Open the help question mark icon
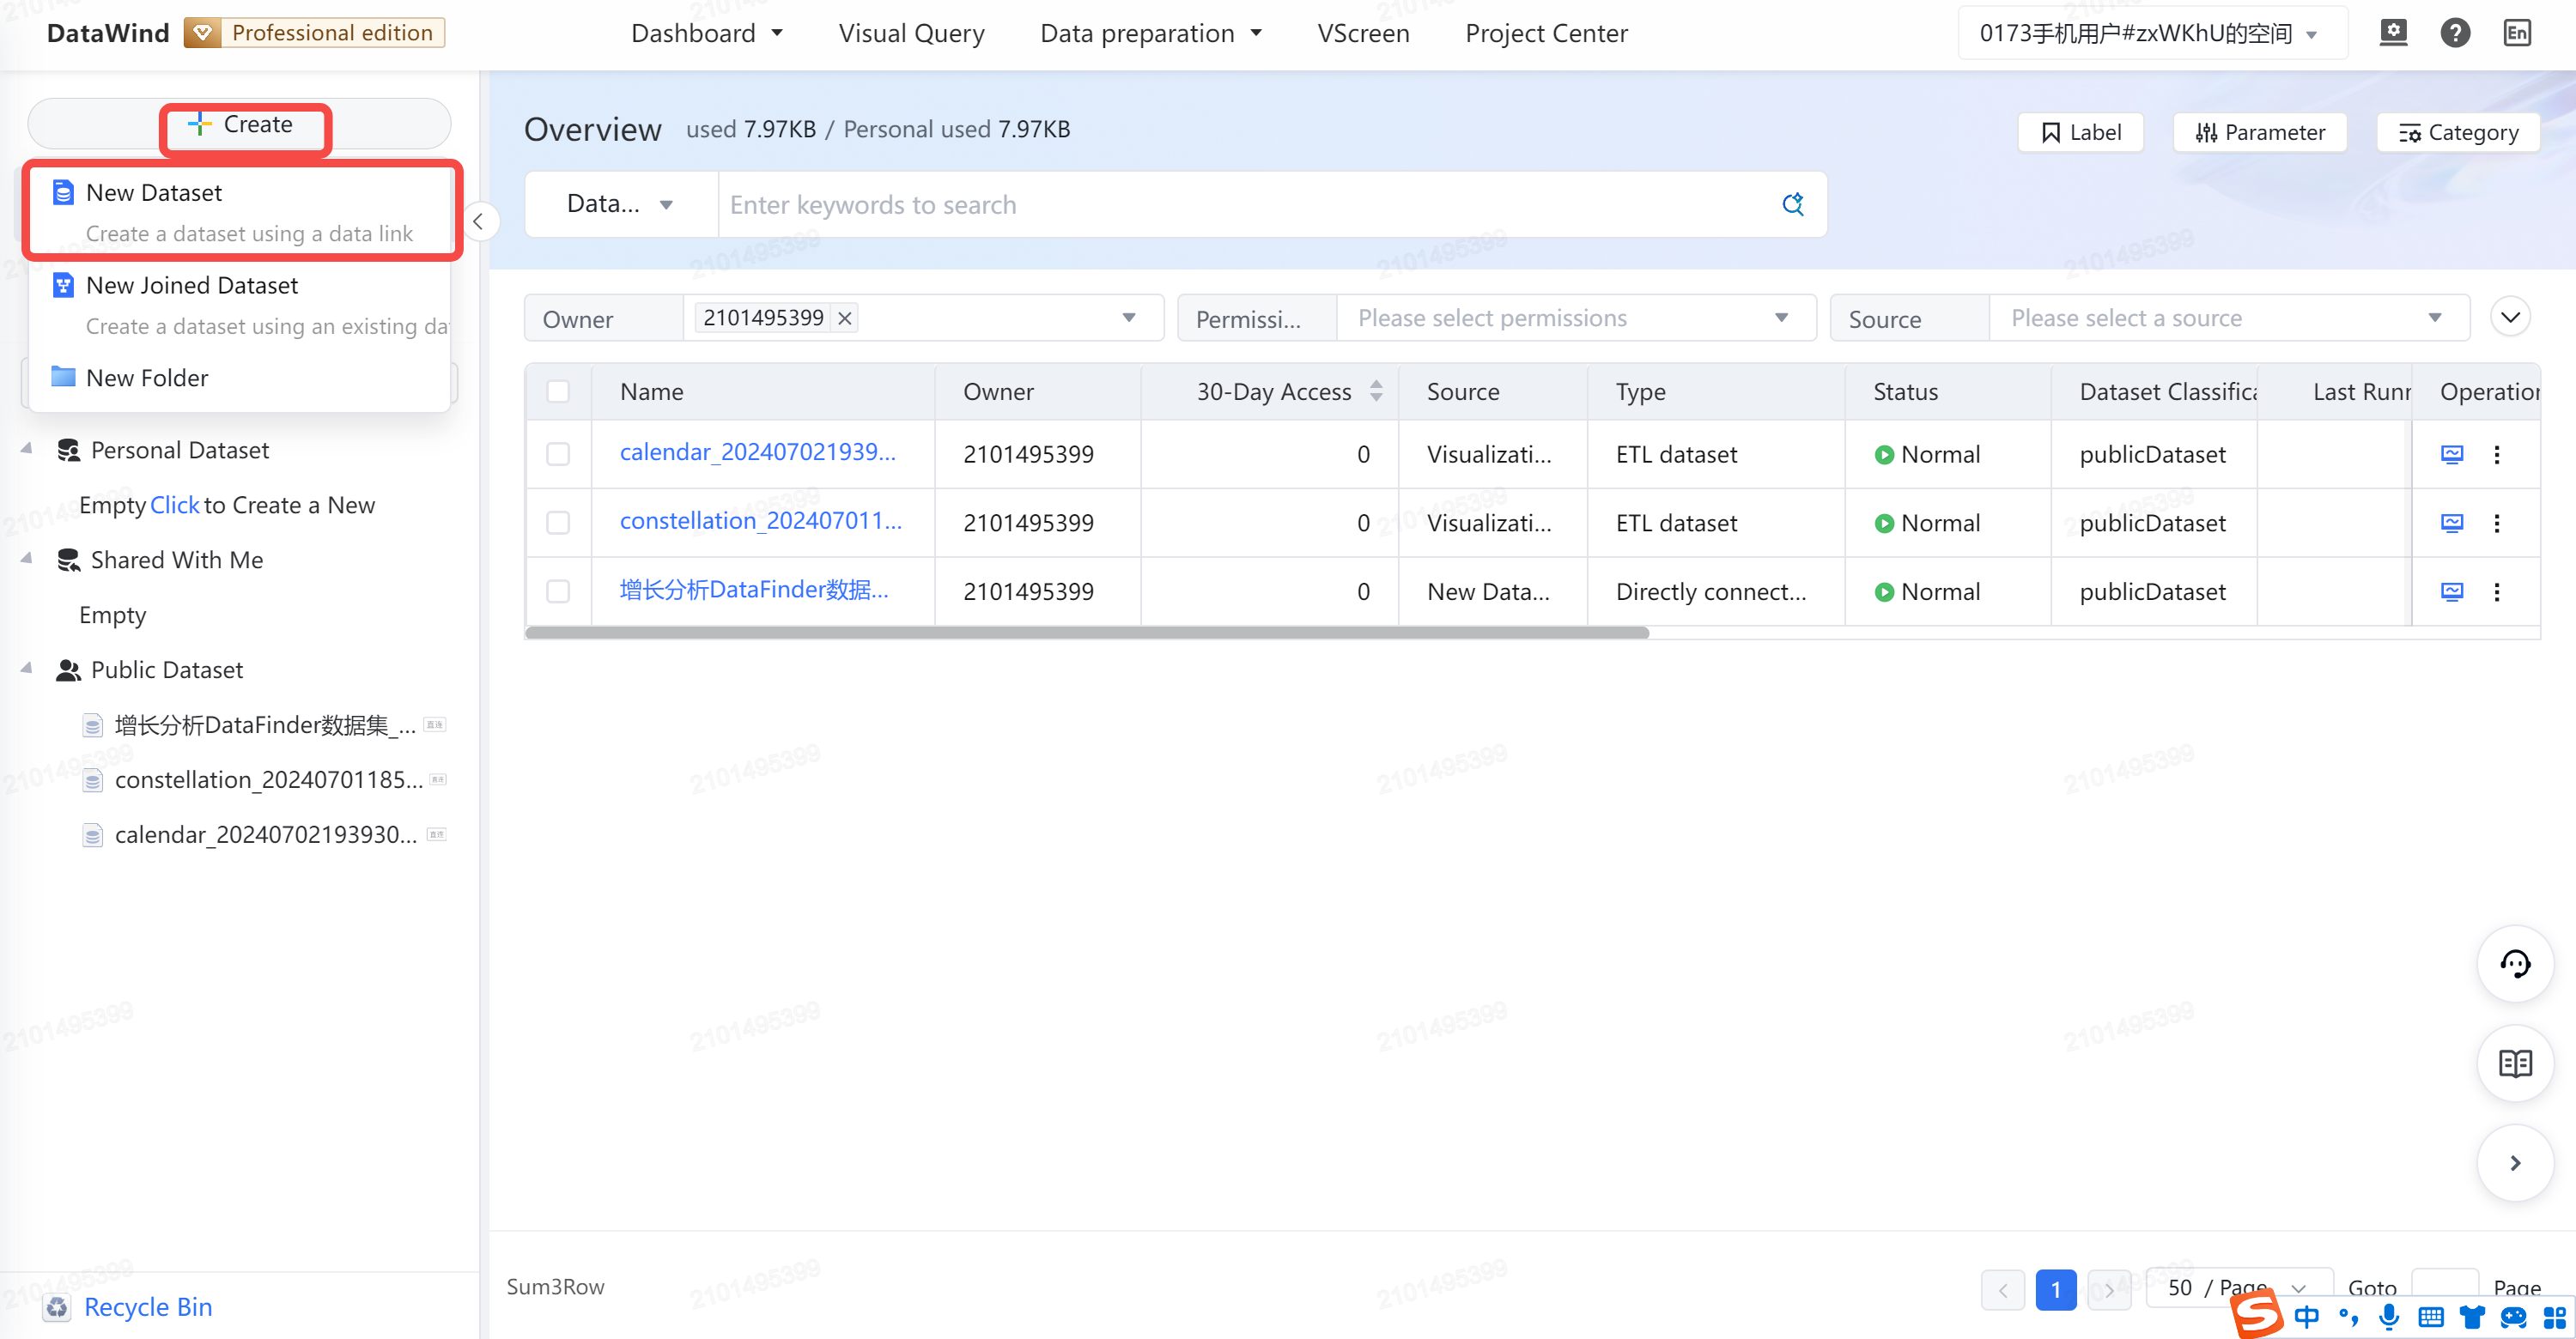Screen dimensions: 2576x1339 (x=2455, y=33)
